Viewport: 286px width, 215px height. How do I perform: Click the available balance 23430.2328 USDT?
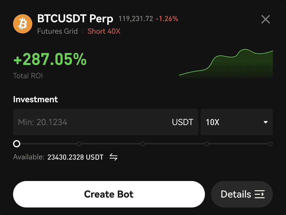pos(75,157)
